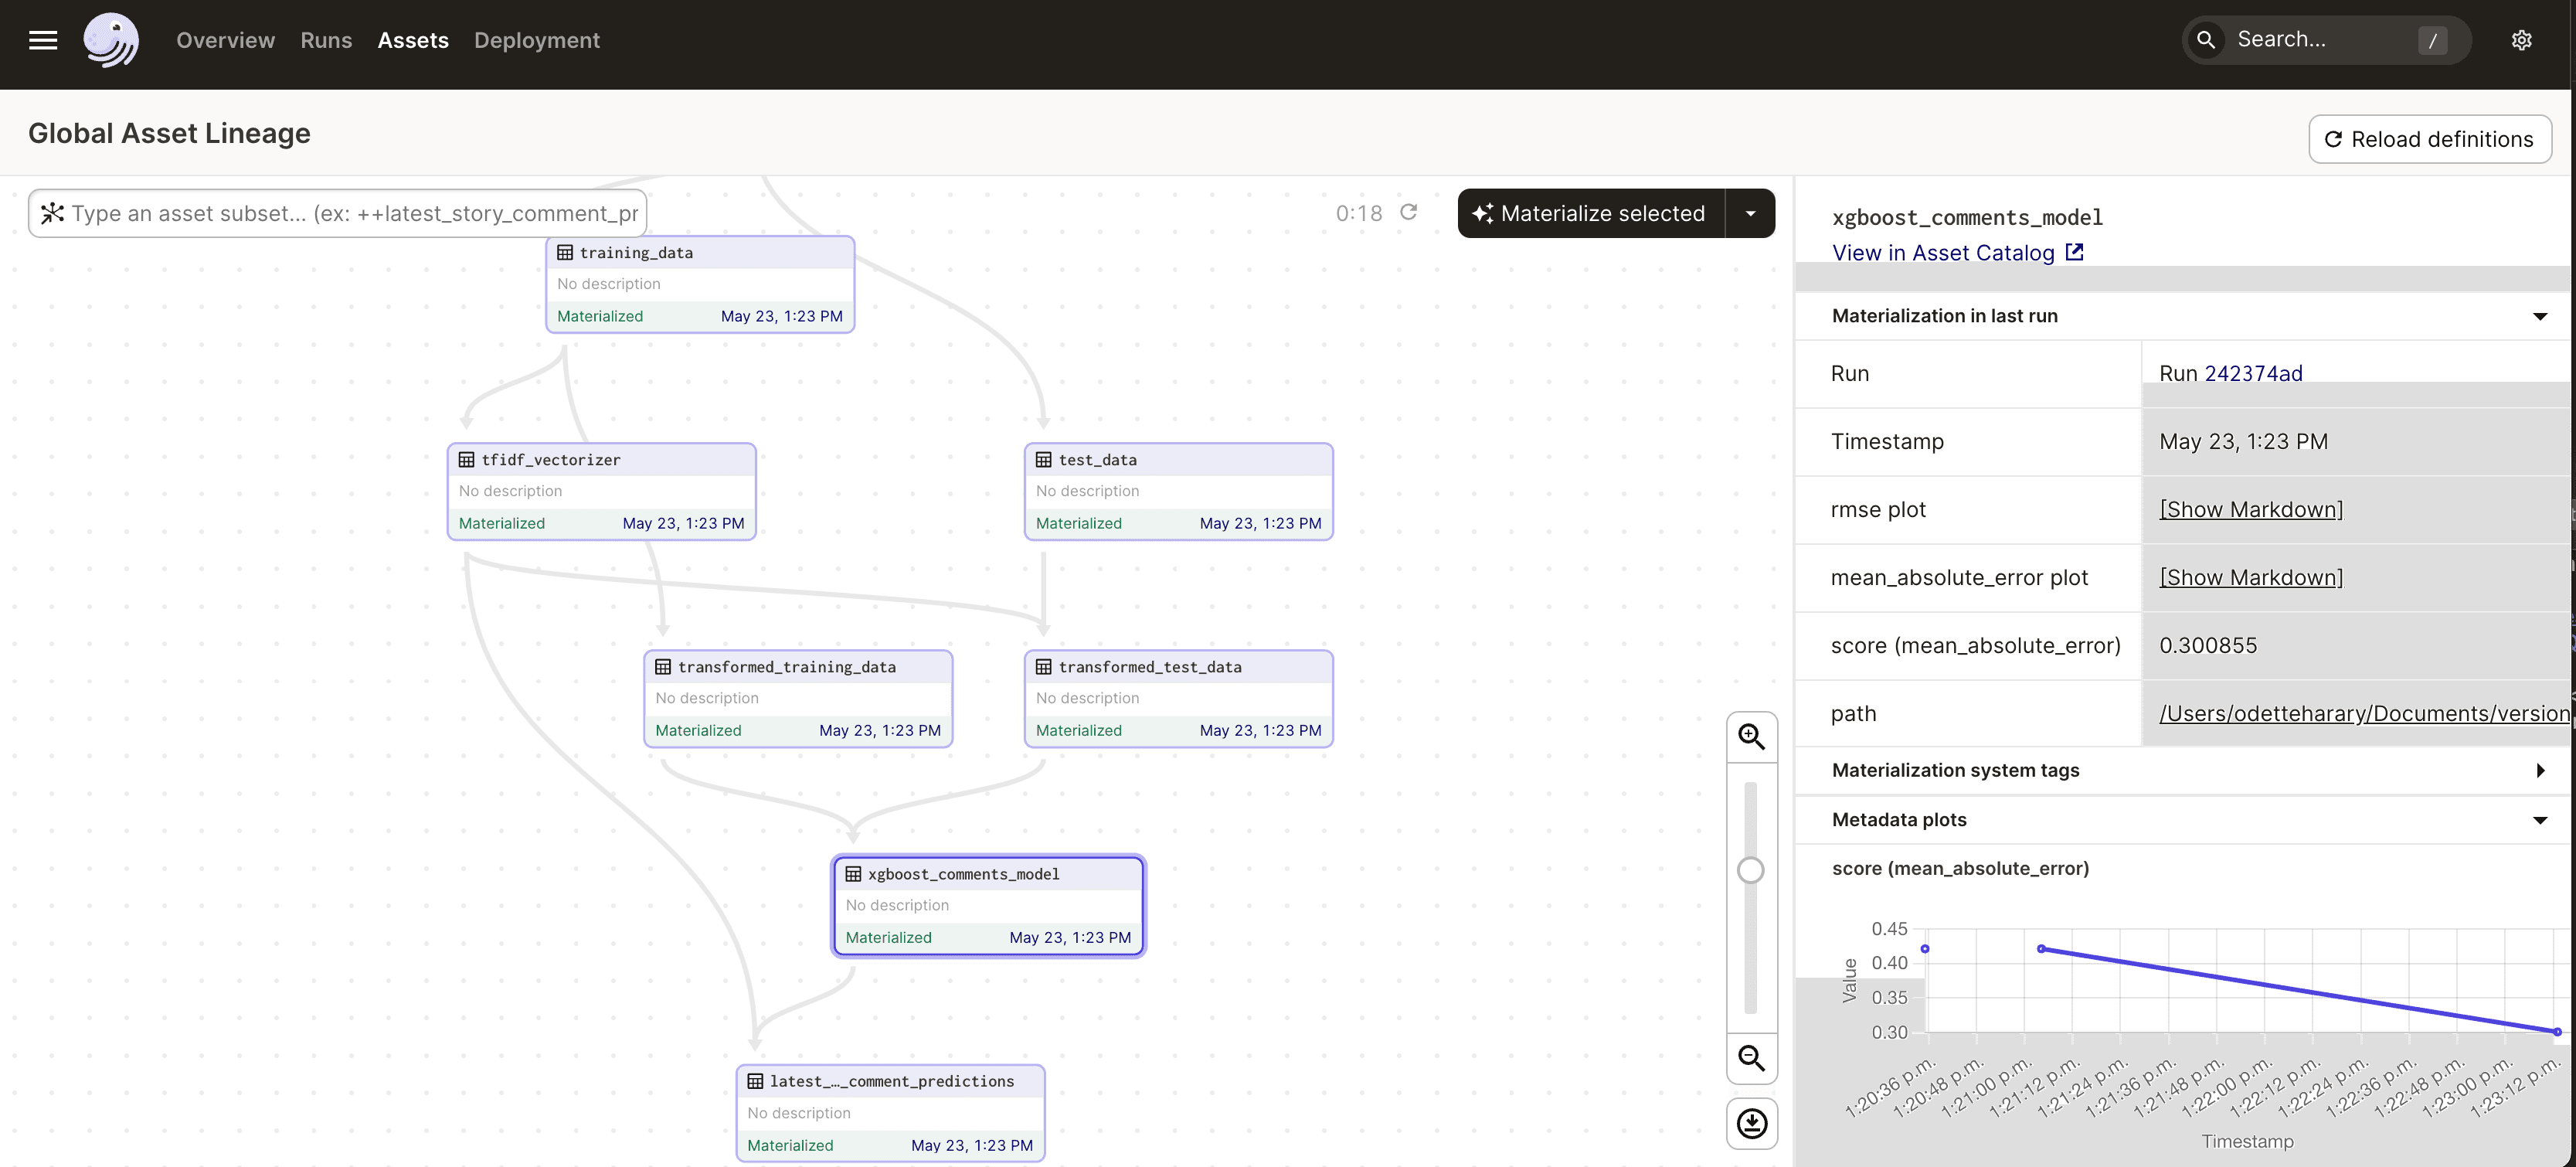Click the Dagster logo icon

[x=110, y=40]
